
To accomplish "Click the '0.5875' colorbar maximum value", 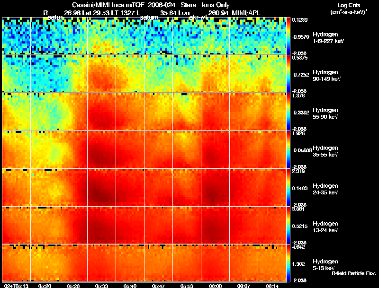I will point(300,58).
